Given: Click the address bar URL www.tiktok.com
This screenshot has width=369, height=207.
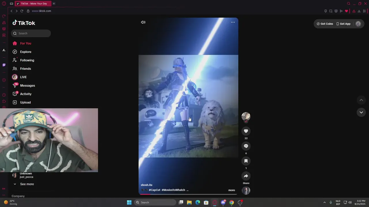Looking at the screenshot, I should click(41, 11).
